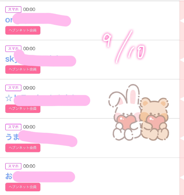Expand the right-edge arrow in the お row

[182, 178]
